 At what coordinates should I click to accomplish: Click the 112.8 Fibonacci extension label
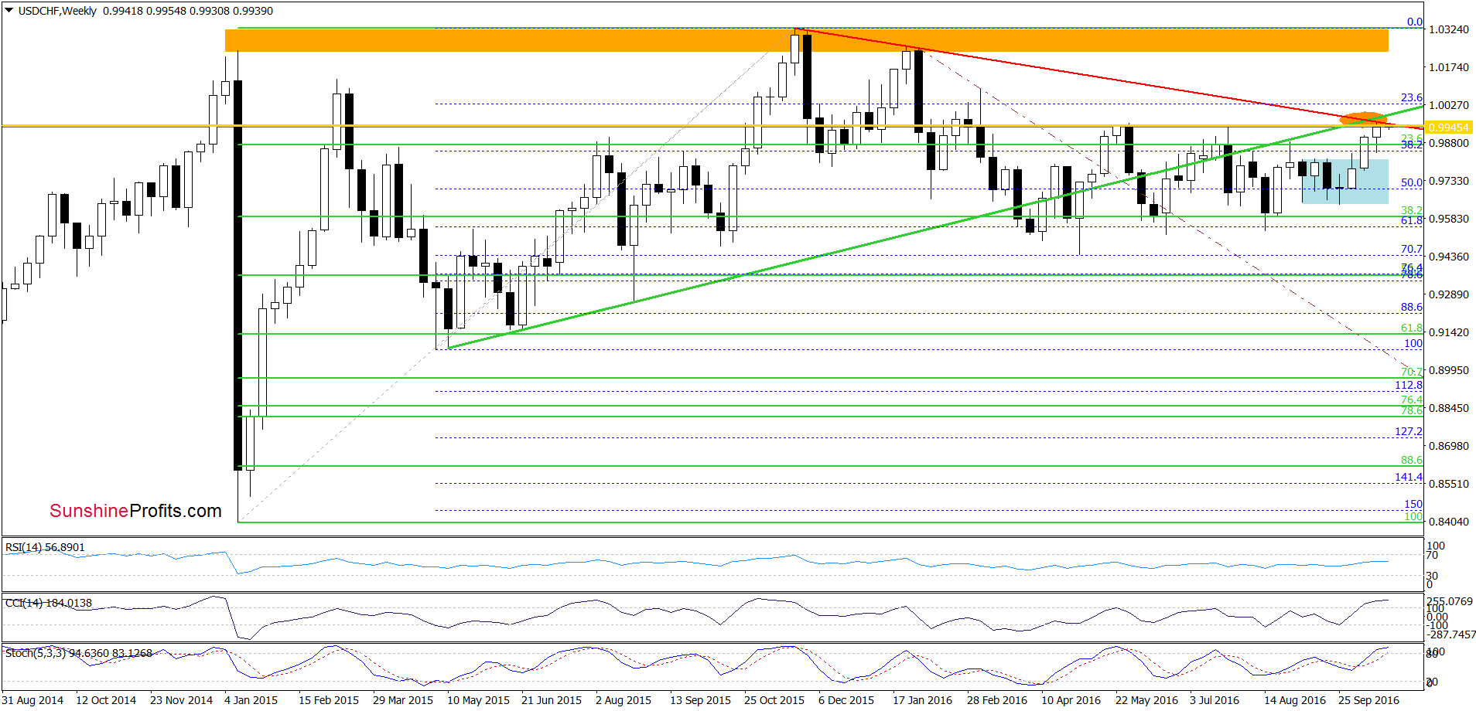click(x=1409, y=385)
